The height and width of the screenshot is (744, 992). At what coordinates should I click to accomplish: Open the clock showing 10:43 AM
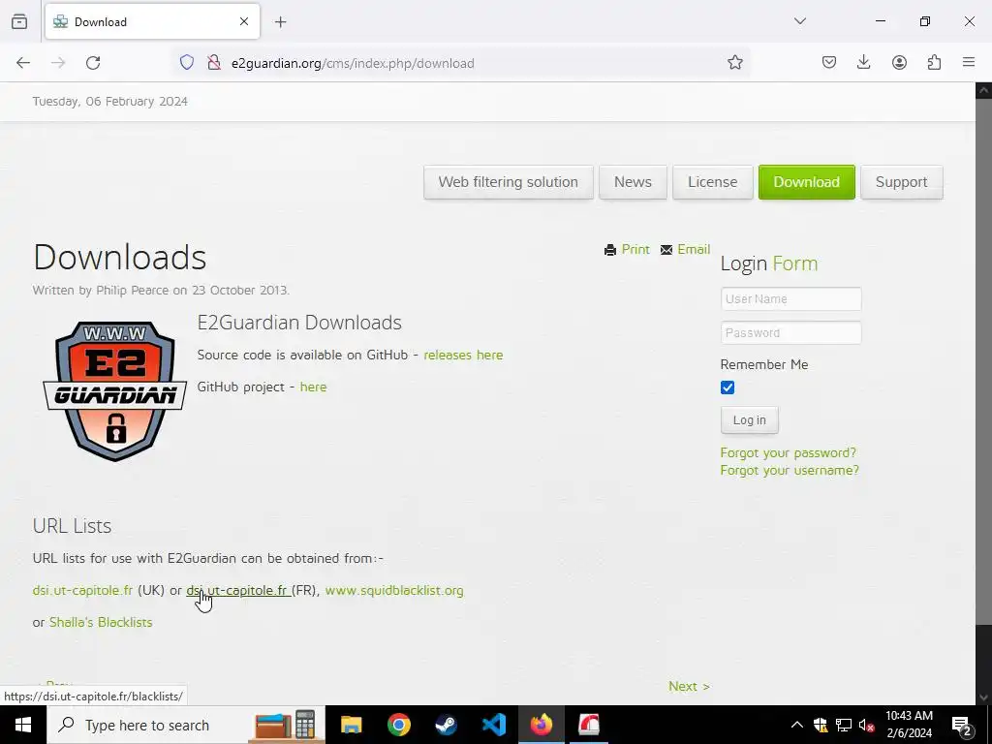[x=909, y=725]
